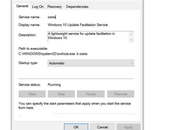
Task: Expand the Startup type dropdown
Action: click(91, 63)
